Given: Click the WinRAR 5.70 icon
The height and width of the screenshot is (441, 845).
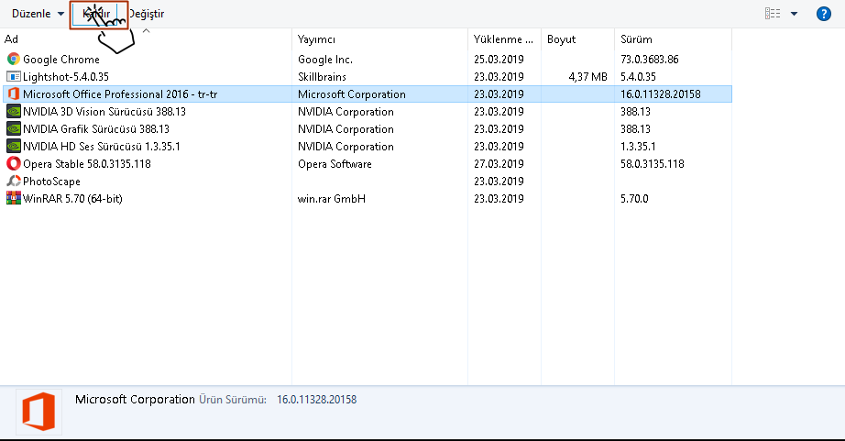Looking at the screenshot, I should tap(14, 198).
